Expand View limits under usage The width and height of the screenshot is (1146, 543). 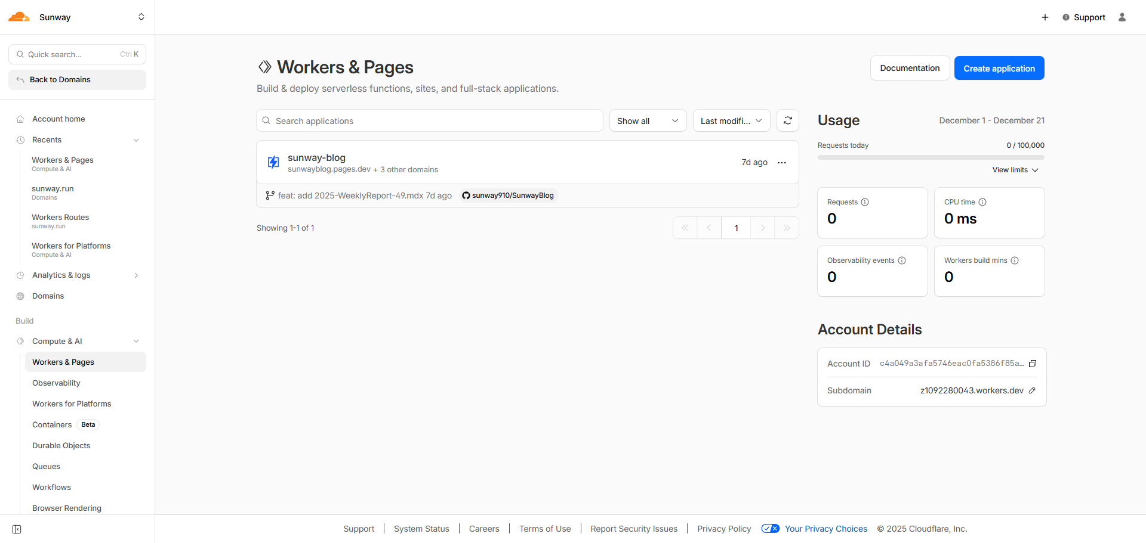(1015, 170)
